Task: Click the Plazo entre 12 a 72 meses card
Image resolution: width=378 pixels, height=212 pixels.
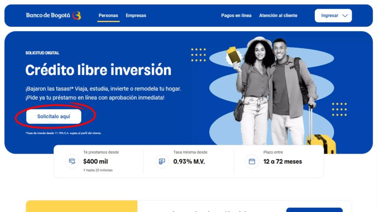Action: click(x=278, y=161)
